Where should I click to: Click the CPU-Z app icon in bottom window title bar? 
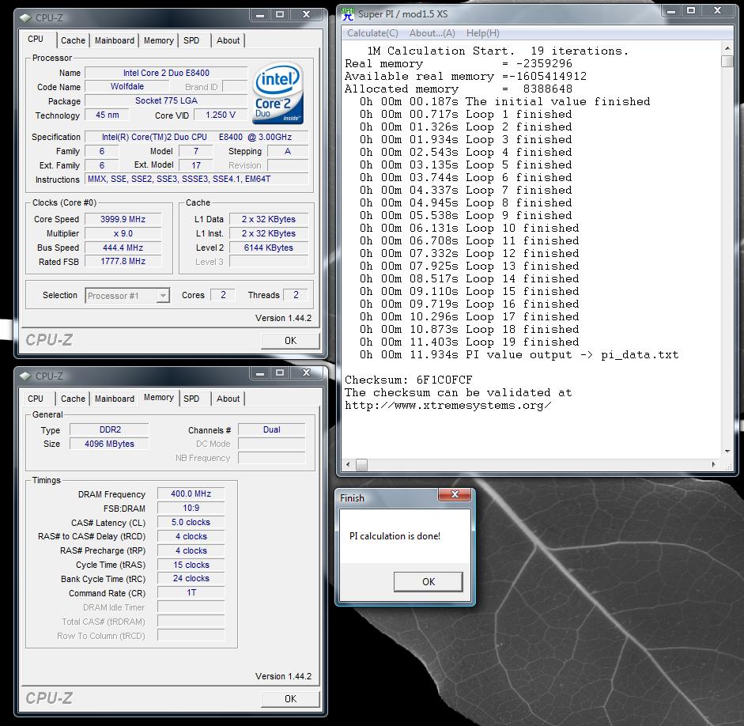25,376
